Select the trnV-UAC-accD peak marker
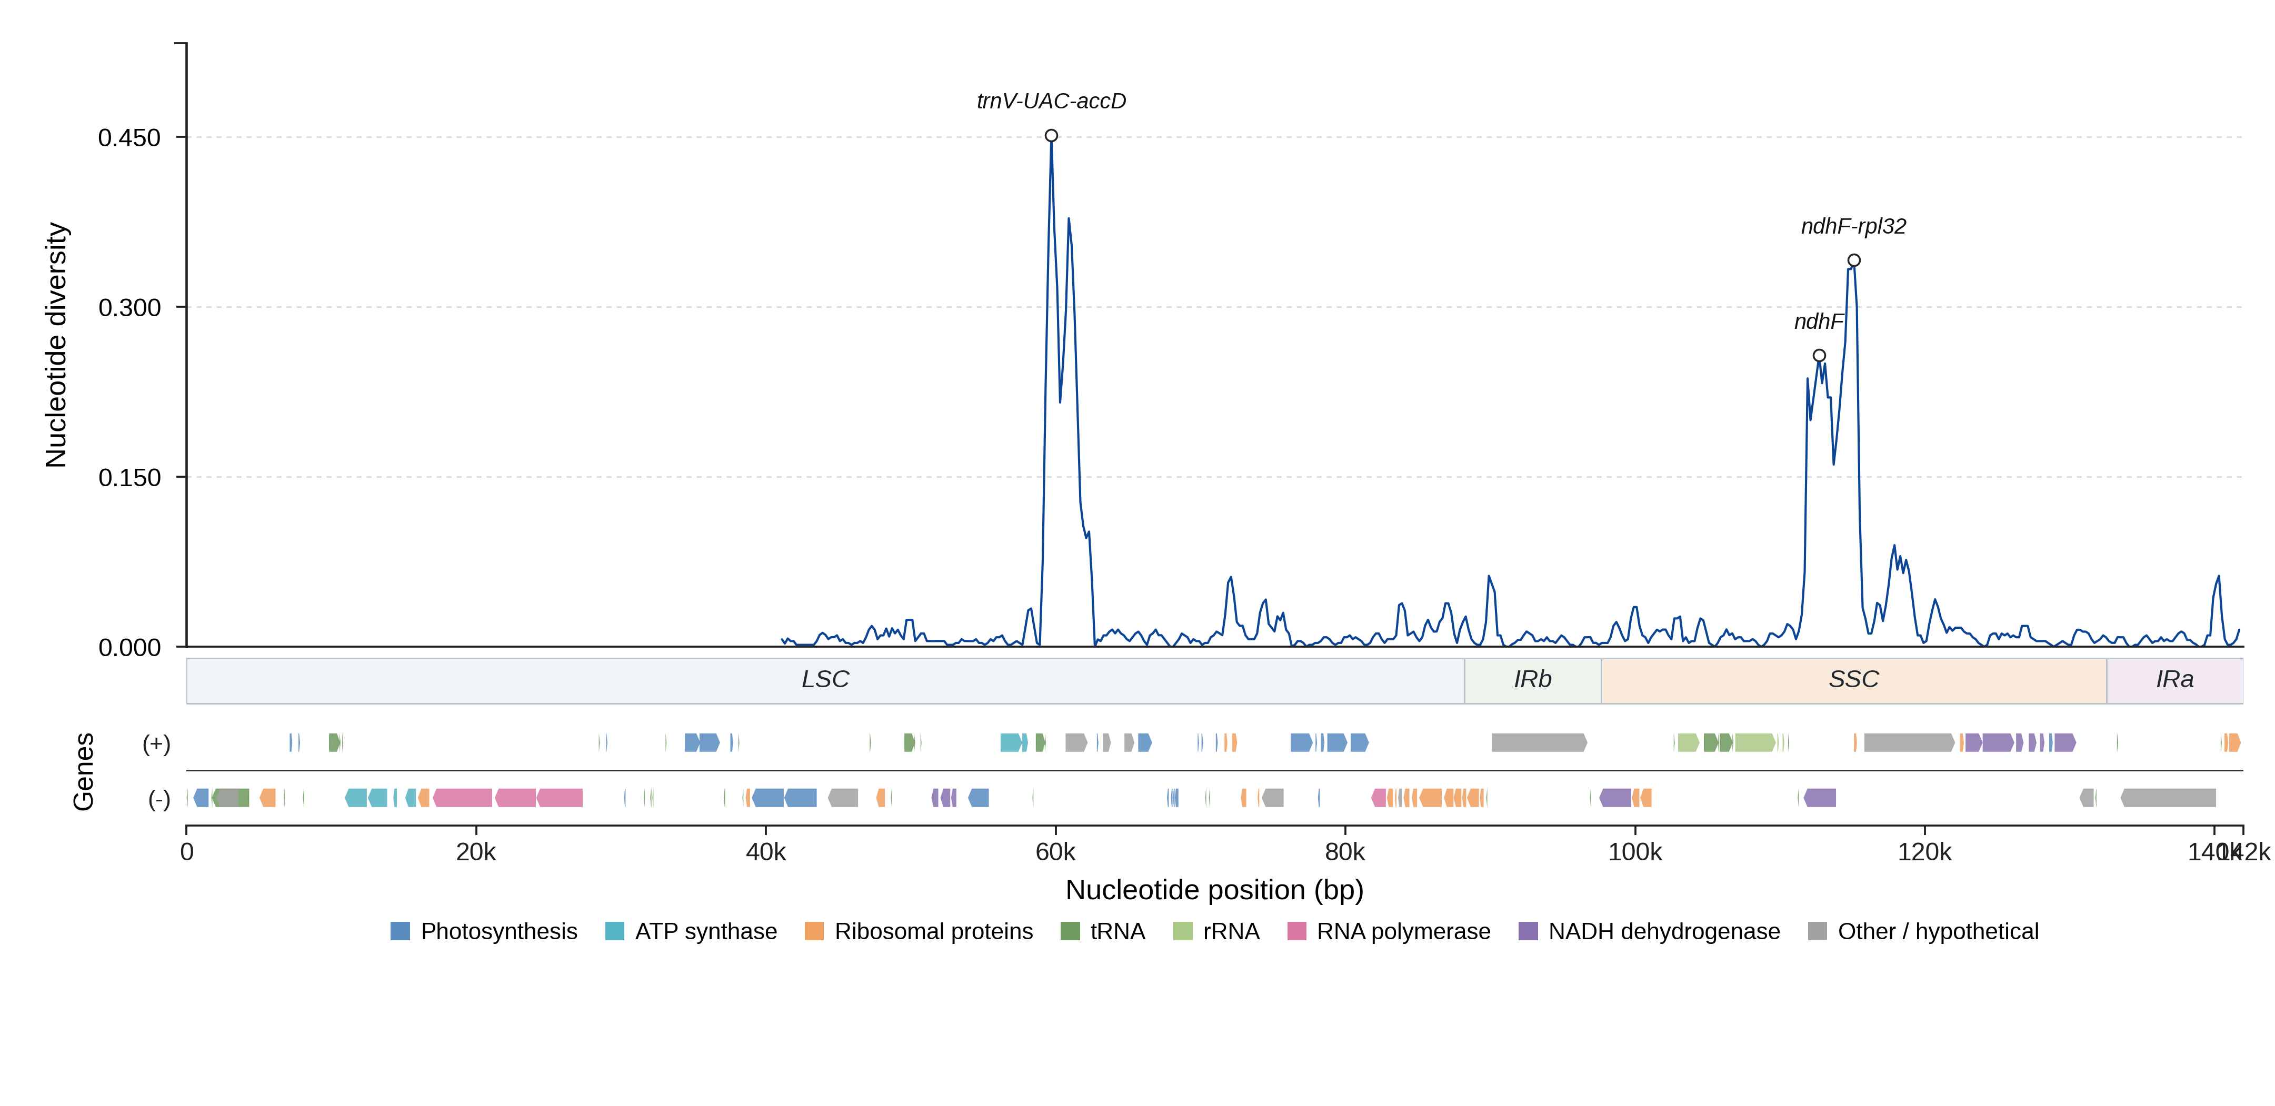The image size is (2275, 1106). [1051, 136]
